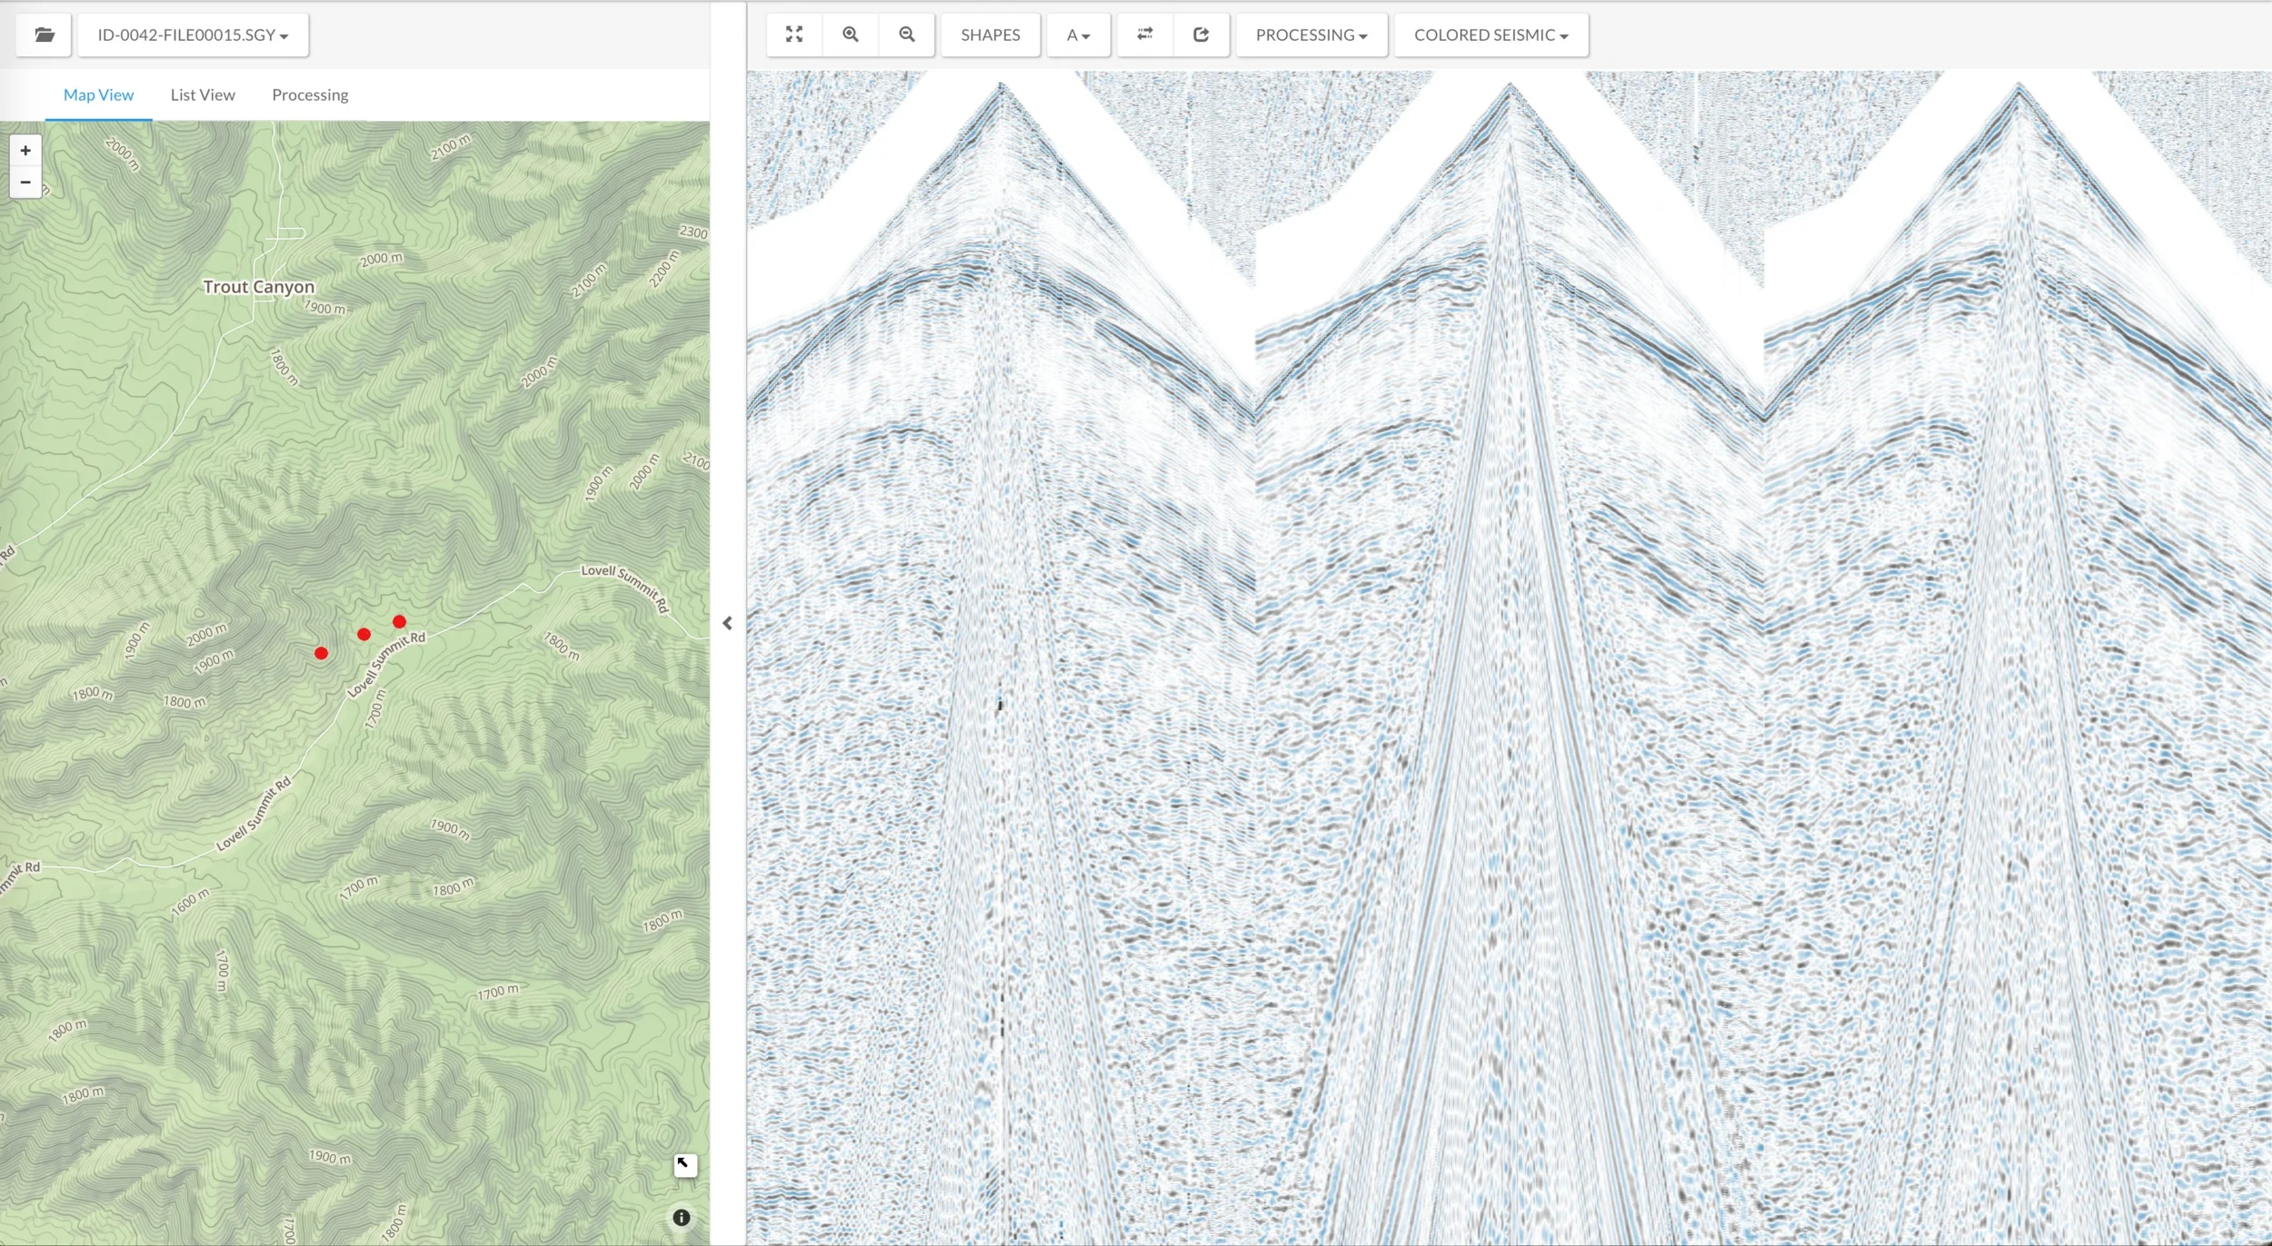The image size is (2272, 1246).
Task: Expand the A text dropdown
Action: click(x=1078, y=35)
